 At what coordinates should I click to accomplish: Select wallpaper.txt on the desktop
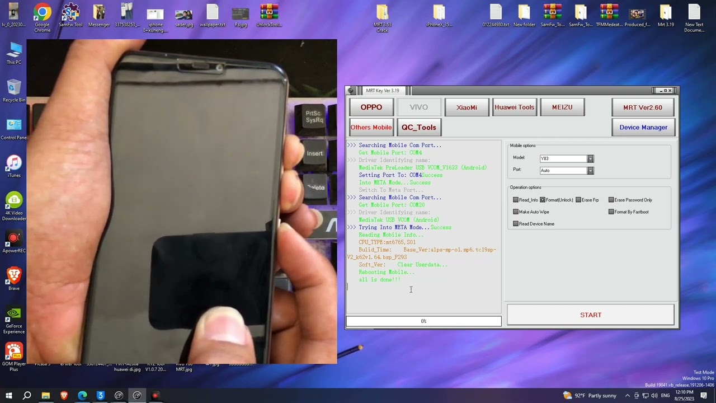pyautogui.click(x=212, y=16)
